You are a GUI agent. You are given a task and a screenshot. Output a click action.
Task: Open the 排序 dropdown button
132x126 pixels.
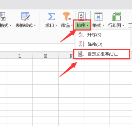[83, 25]
